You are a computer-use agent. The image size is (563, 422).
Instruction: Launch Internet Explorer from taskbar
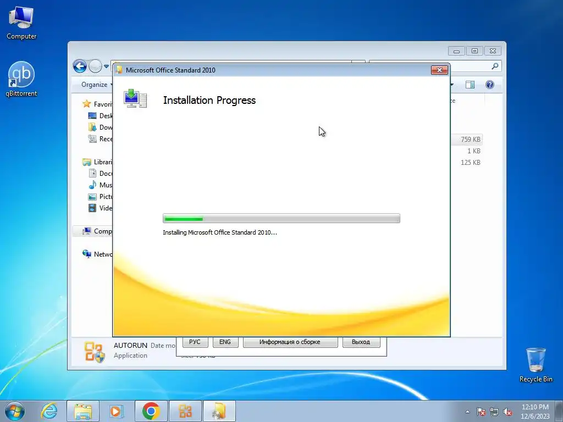click(x=49, y=411)
